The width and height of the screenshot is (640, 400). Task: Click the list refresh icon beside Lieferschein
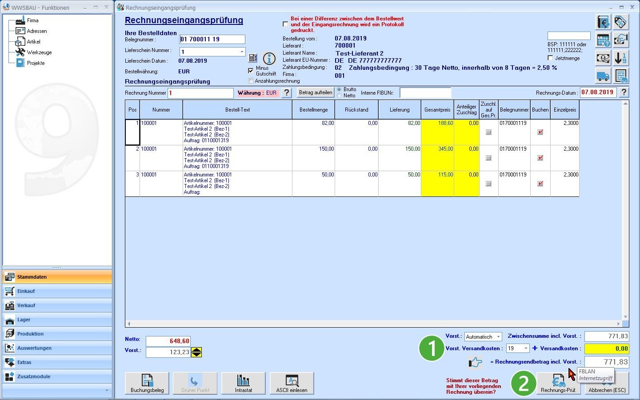[253, 58]
